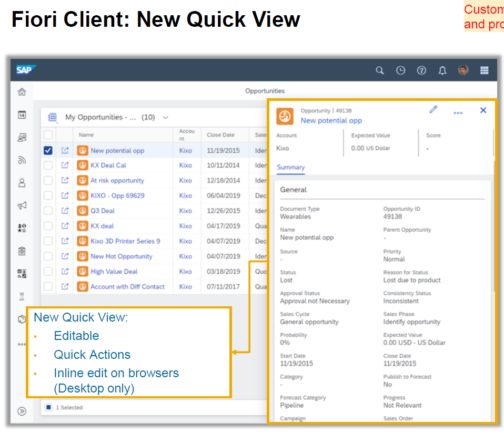Open quick view icon for New potential opp
The image size is (504, 434).
point(65,150)
